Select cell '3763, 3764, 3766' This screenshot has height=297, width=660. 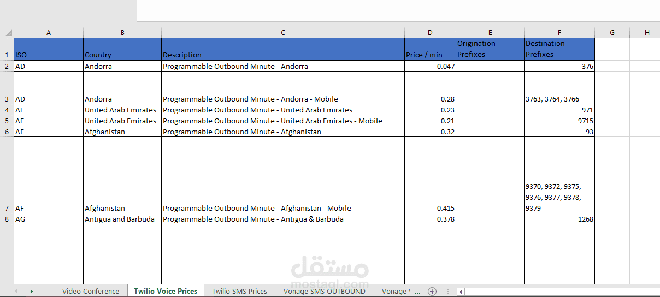pyautogui.click(x=559, y=88)
